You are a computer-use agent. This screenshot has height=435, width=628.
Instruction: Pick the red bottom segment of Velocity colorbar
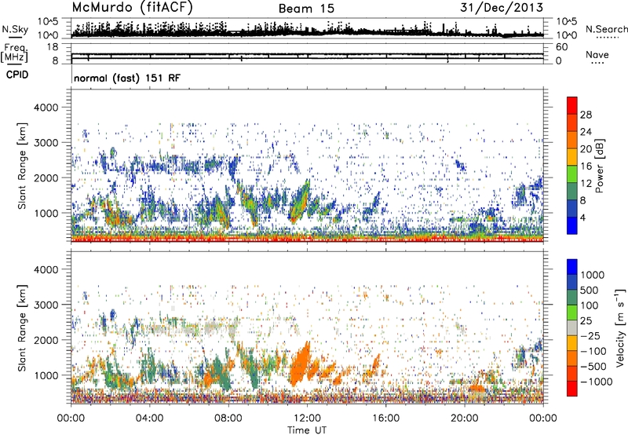pos(572,389)
